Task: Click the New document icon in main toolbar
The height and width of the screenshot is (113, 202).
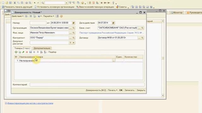Action: coord(3,3)
